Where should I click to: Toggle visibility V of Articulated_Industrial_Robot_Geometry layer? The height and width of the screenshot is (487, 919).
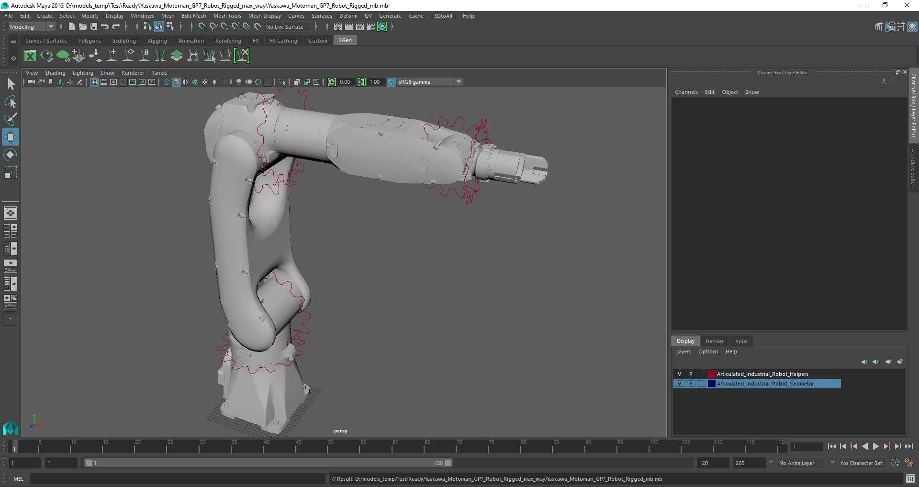tap(679, 384)
